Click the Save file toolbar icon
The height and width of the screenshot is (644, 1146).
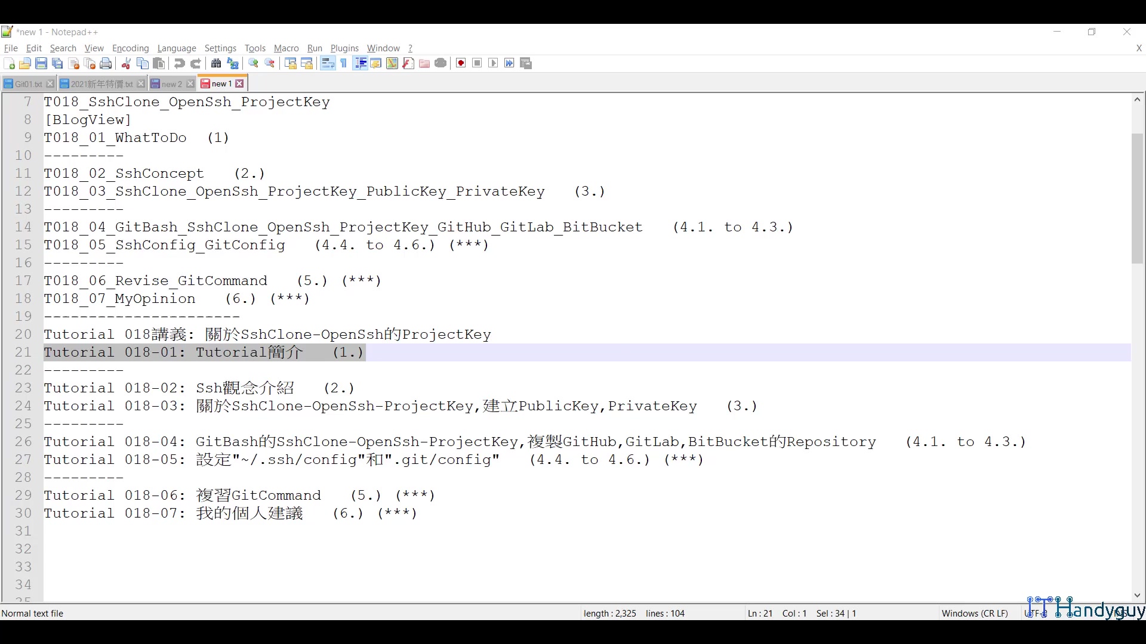point(41,63)
